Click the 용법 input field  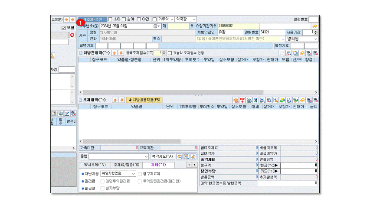(119, 156)
